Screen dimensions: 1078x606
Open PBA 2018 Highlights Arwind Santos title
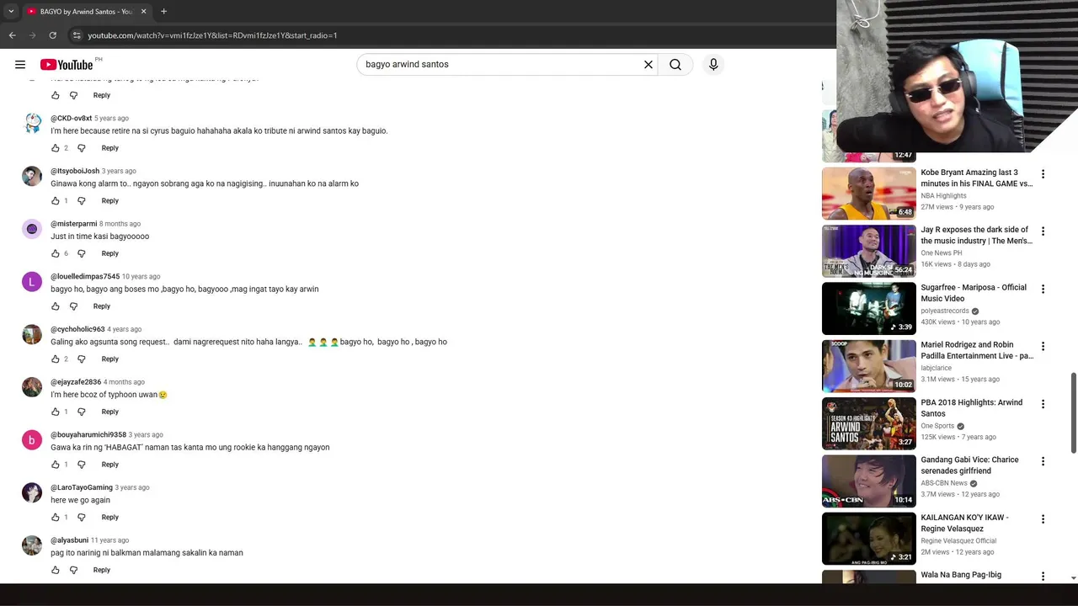pos(972,408)
